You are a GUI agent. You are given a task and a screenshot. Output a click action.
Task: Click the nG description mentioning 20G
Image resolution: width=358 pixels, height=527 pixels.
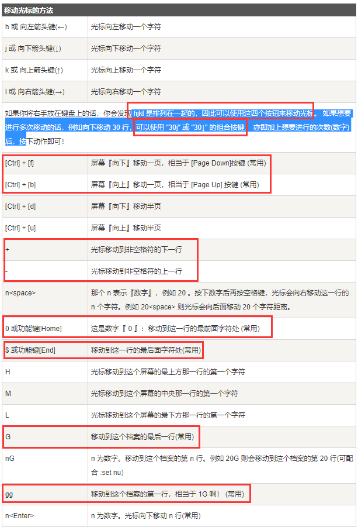click(x=222, y=465)
